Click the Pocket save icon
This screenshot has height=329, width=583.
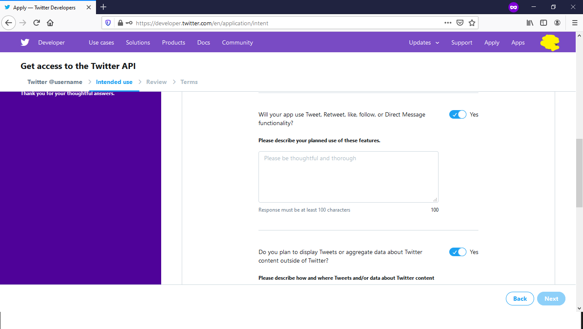[x=460, y=23]
